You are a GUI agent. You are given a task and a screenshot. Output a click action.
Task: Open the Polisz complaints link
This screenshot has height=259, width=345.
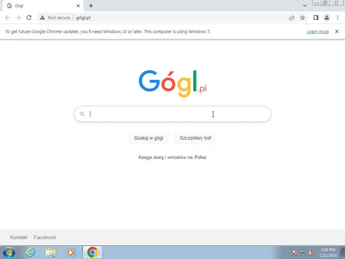pos(200,157)
